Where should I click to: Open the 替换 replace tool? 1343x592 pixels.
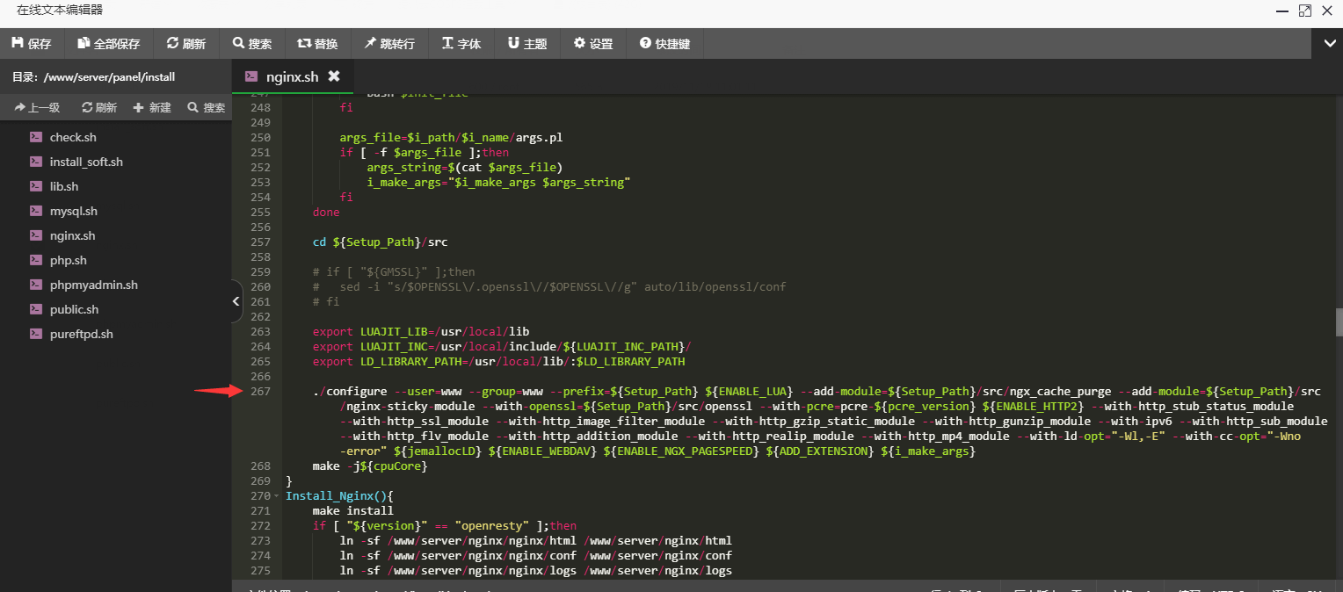[x=317, y=43]
